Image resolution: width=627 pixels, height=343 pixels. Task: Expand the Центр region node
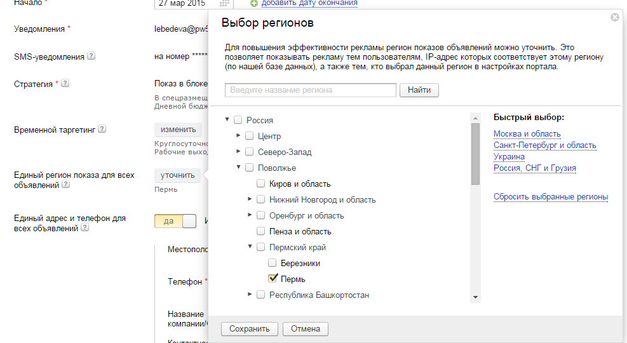coord(238,135)
